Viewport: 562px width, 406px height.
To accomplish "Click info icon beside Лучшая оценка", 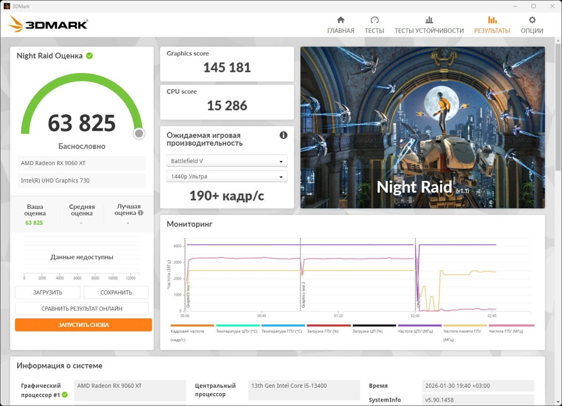I will pyautogui.click(x=140, y=213).
